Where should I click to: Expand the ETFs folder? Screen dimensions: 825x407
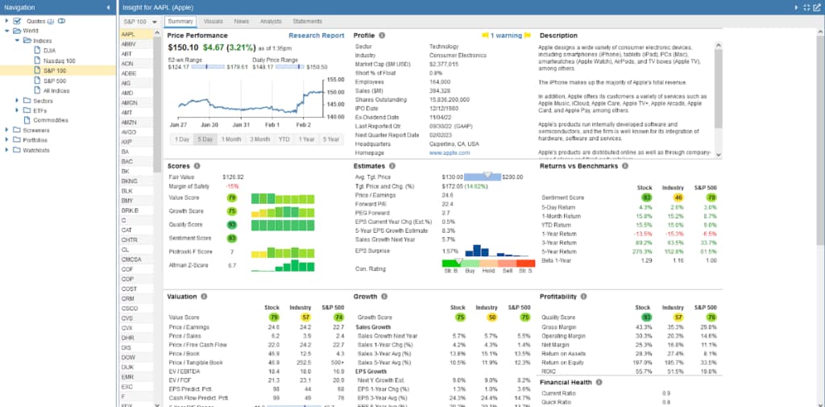point(17,110)
